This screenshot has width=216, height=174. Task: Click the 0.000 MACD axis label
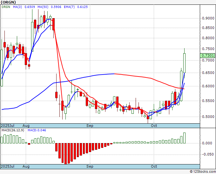[207, 143]
